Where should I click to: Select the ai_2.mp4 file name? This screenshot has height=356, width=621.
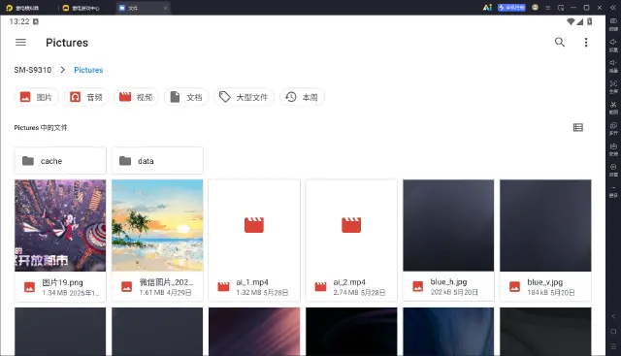pyautogui.click(x=349, y=282)
